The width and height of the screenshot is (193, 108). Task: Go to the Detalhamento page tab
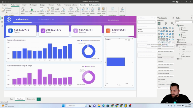coord(31,99)
